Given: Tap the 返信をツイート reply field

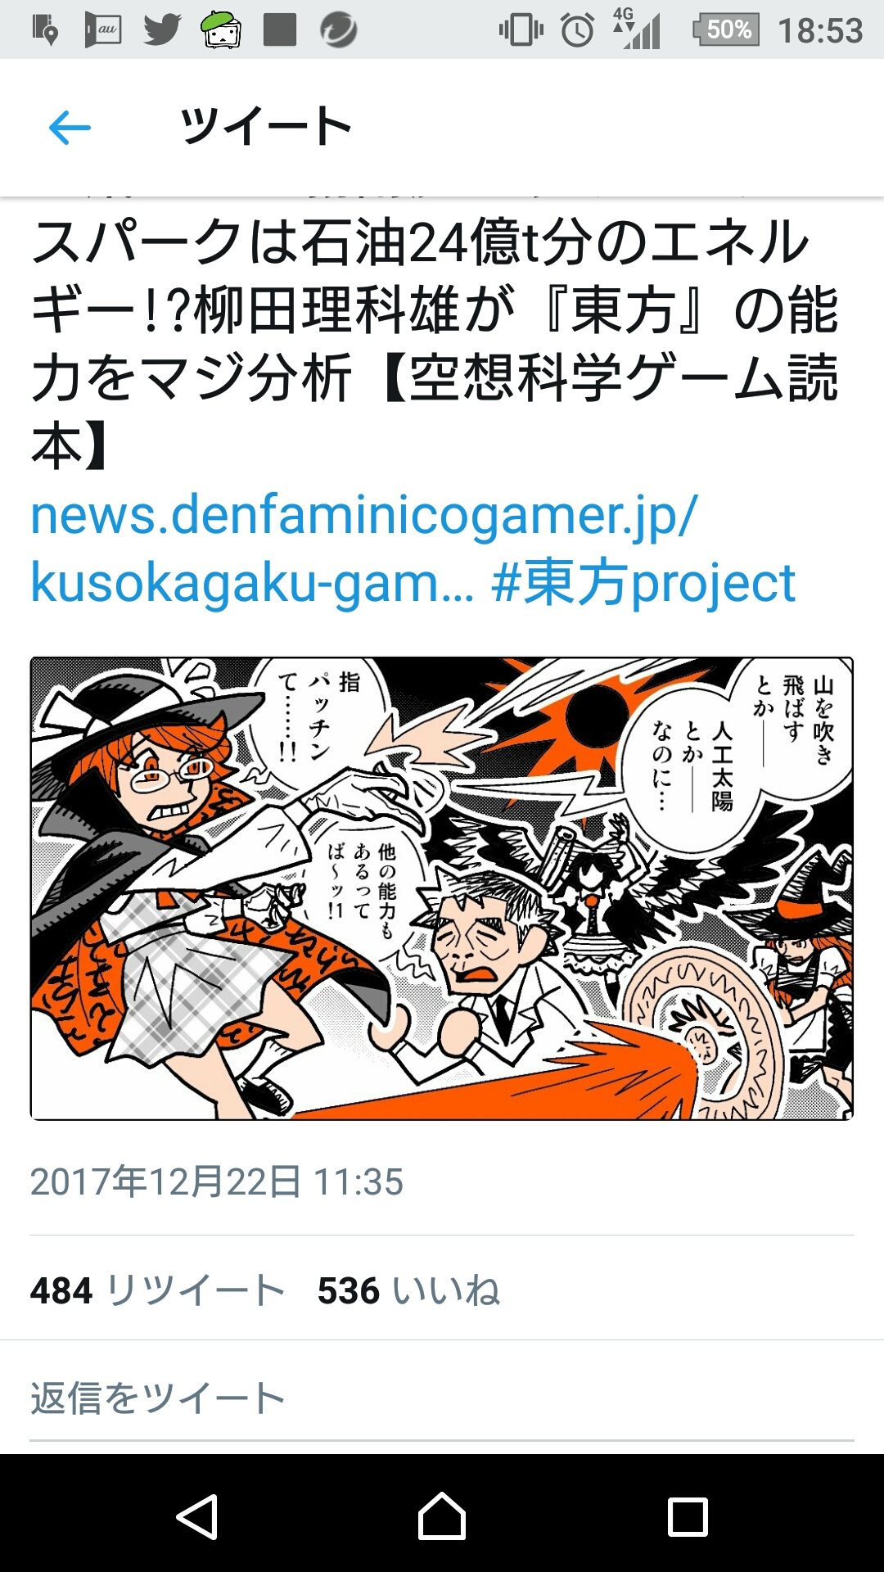Looking at the screenshot, I should [442, 1398].
